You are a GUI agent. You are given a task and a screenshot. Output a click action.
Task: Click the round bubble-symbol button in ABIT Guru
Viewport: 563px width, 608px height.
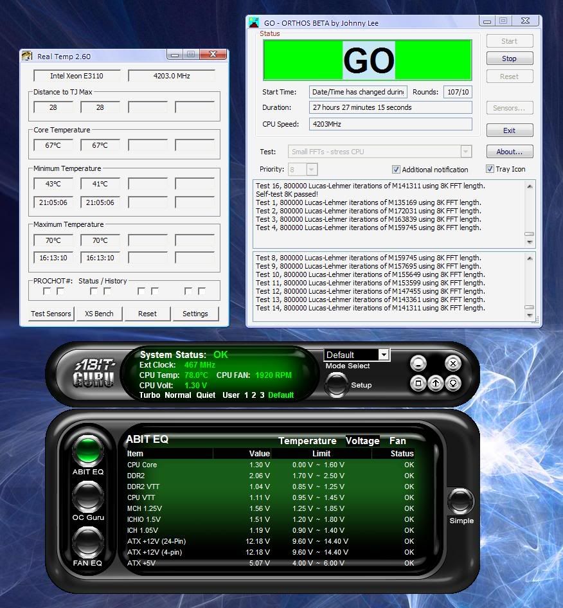tap(452, 384)
